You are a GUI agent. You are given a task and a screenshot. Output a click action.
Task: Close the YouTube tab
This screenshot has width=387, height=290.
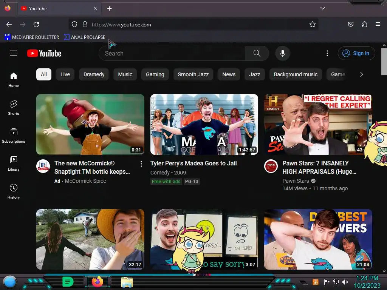[x=95, y=8]
